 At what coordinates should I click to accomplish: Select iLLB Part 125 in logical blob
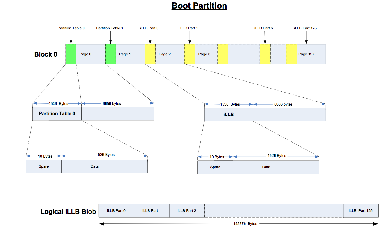(x=361, y=210)
